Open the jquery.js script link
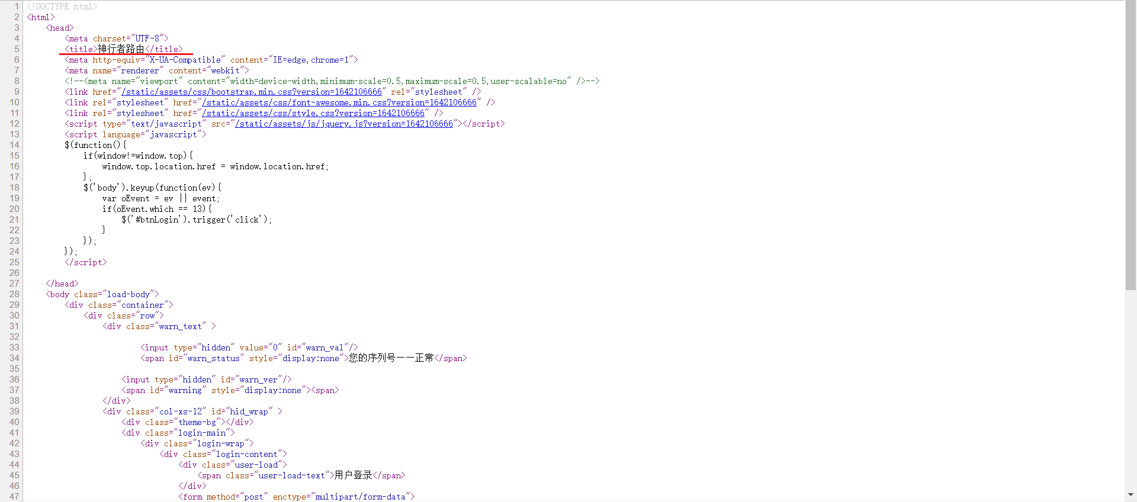Image resolution: width=1137 pixels, height=502 pixels. [344, 124]
